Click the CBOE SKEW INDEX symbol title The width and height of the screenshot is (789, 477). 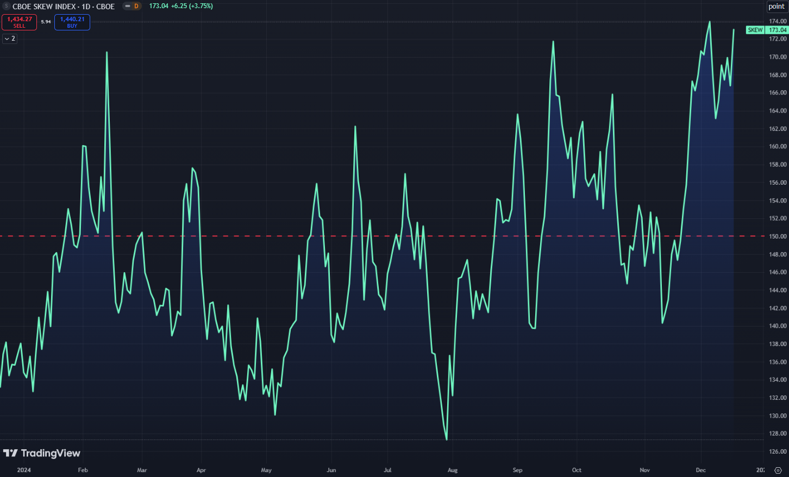64,7
